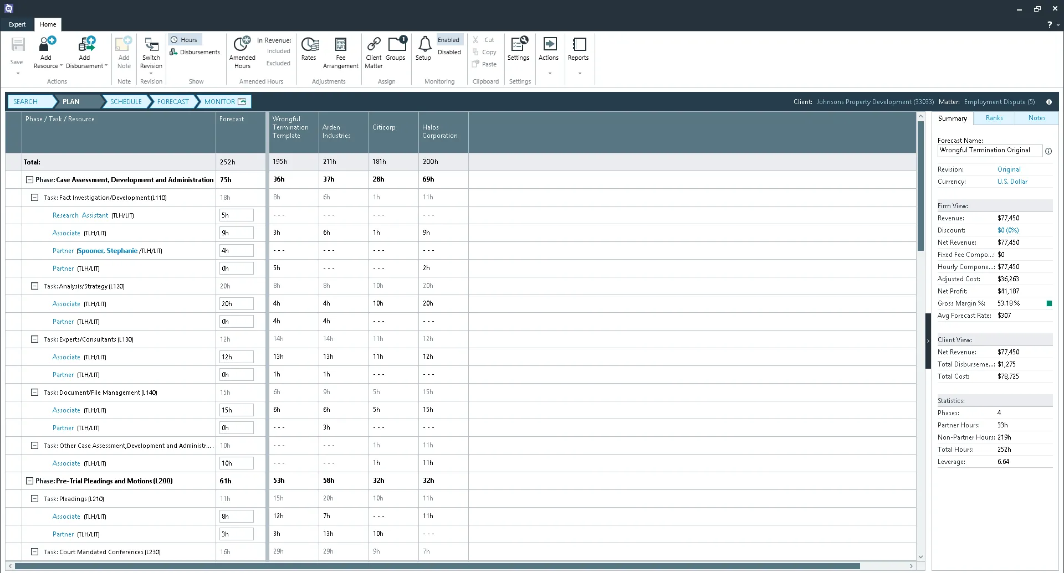Open Monitoring Setup bell icon
This screenshot has width=1064, height=573.
pos(424,44)
